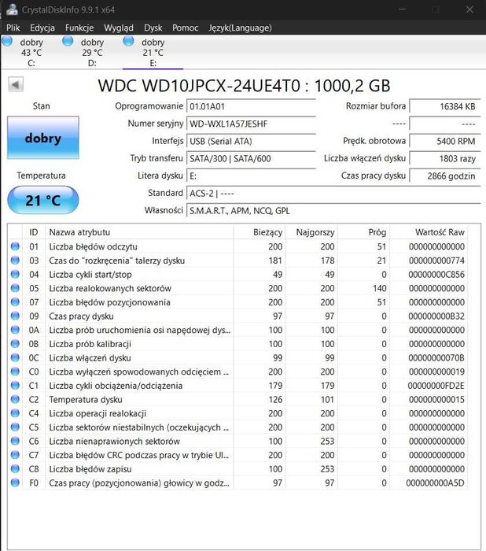Image resolution: width=486 pixels, height=551 pixels.
Task: Click the serial number field WD-WXL1A57JESHF
Action: [x=251, y=124]
